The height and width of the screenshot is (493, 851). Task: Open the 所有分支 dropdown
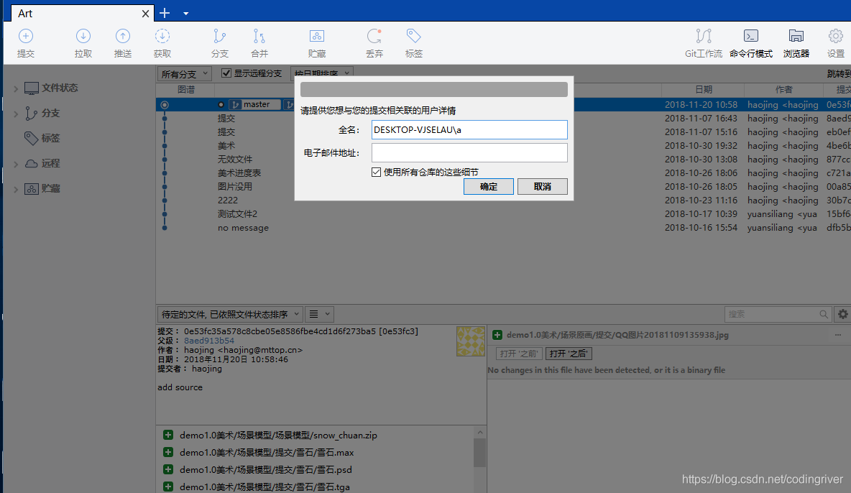click(x=181, y=73)
